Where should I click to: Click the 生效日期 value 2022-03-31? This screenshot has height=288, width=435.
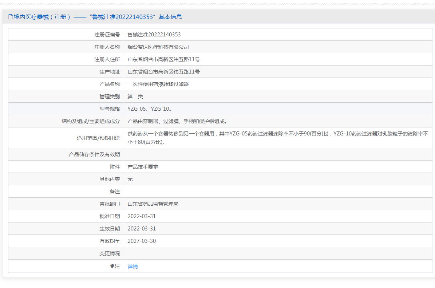pos(142,229)
